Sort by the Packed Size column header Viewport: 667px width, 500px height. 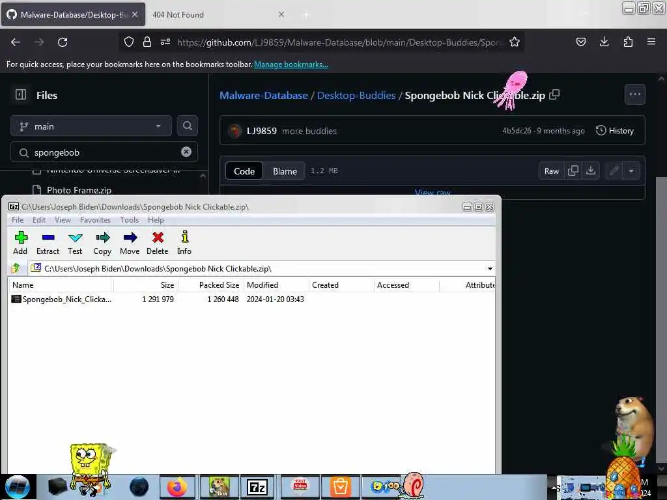pos(211,285)
